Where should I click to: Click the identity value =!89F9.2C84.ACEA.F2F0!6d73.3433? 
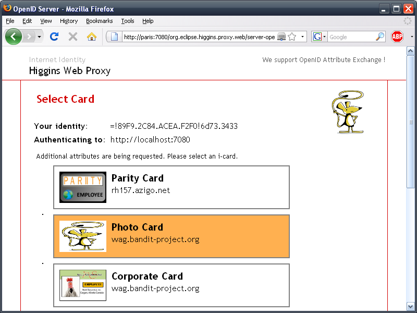(x=174, y=126)
